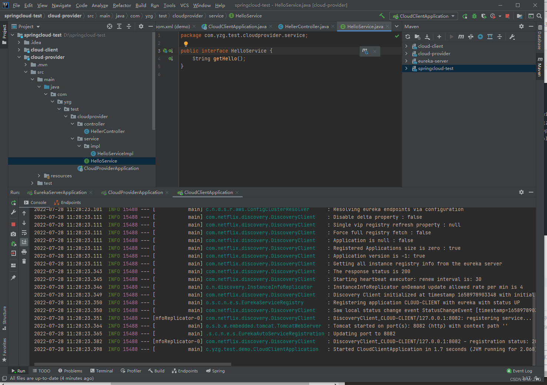Open Search Everywhere magnifier icon
This screenshot has width=547, height=385.
[539, 16]
